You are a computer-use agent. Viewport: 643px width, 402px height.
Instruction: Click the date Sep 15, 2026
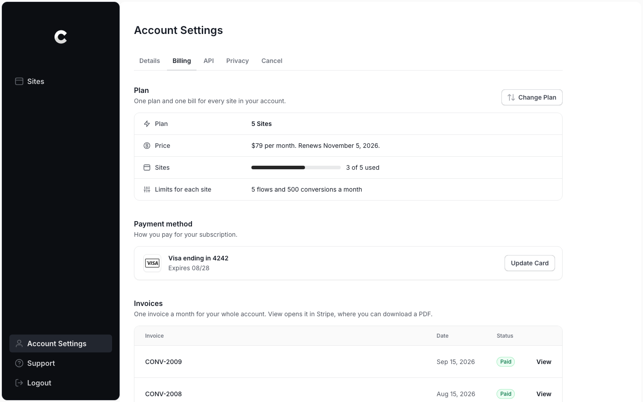tap(456, 362)
